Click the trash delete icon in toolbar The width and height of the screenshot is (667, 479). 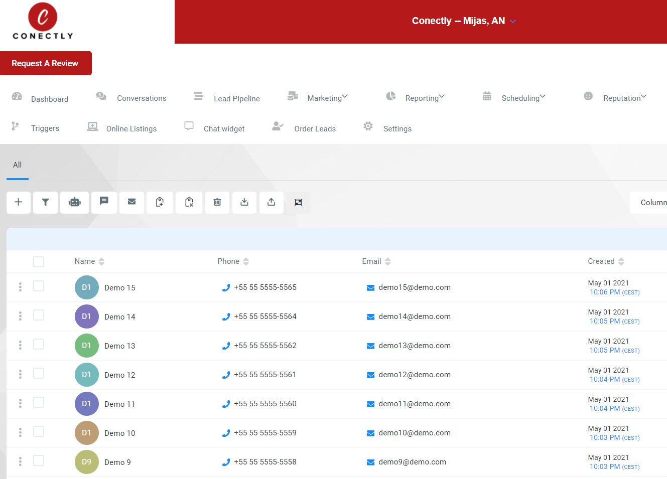tap(217, 202)
